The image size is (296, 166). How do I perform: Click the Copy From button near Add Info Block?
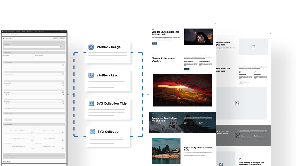point(56,38)
